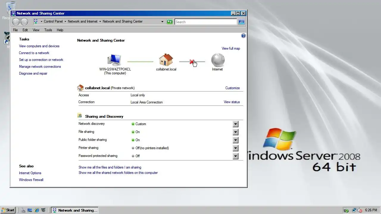Open Internet Options under See also
Image resolution: width=381 pixels, height=214 pixels.
pyautogui.click(x=30, y=173)
